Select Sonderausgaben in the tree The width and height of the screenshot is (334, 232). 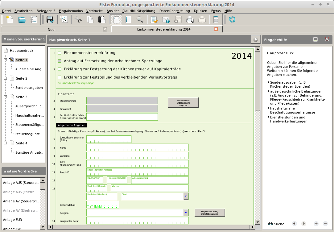point(29,88)
